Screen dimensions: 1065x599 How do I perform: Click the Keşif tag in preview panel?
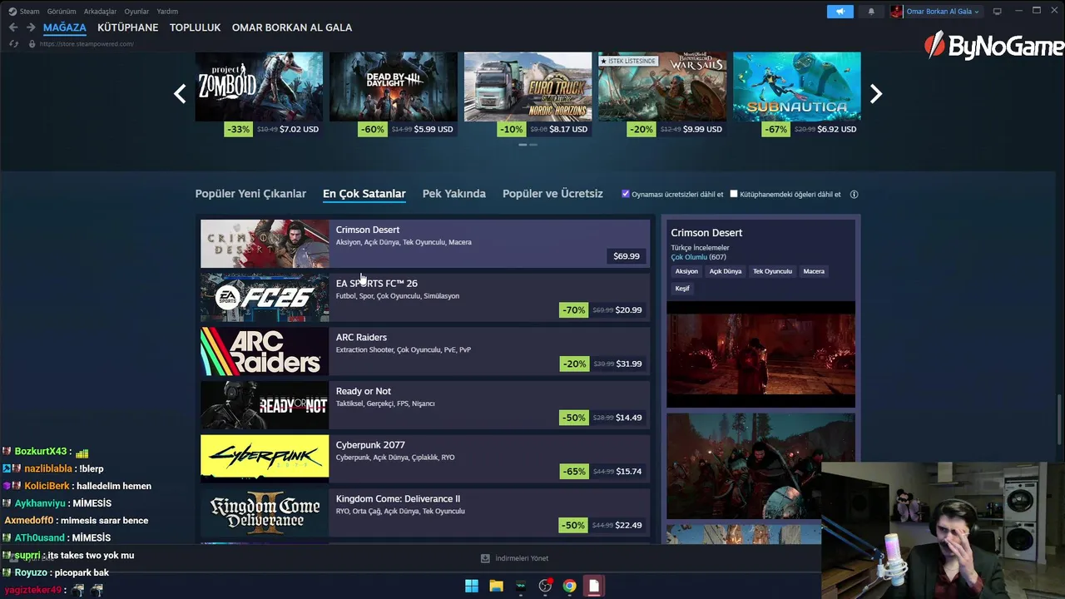682,288
